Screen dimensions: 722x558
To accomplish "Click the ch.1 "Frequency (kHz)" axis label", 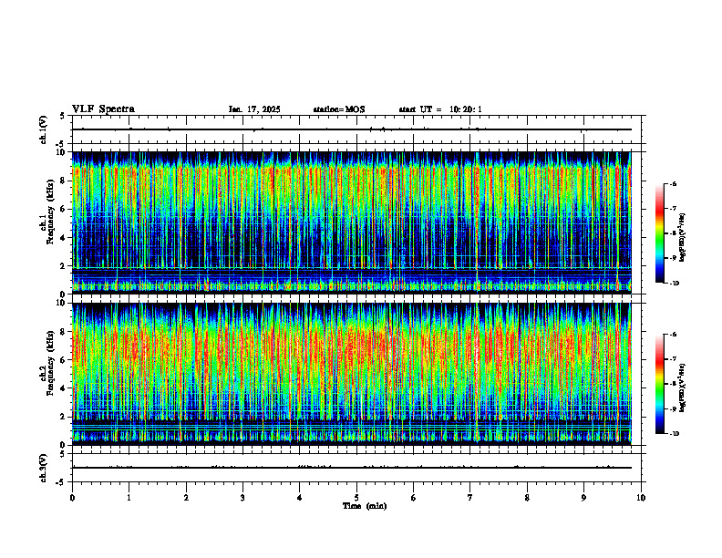I will 52,212.
